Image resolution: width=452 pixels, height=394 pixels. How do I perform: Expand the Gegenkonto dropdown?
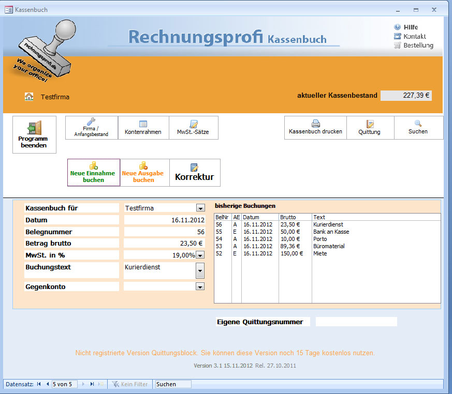click(x=200, y=286)
